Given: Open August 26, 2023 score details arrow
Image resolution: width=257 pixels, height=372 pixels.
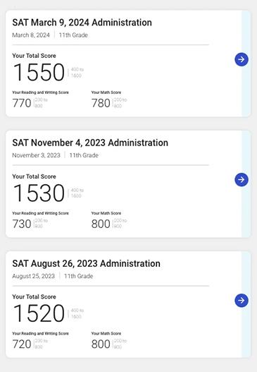Looking at the screenshot, I should coord(242,300).
